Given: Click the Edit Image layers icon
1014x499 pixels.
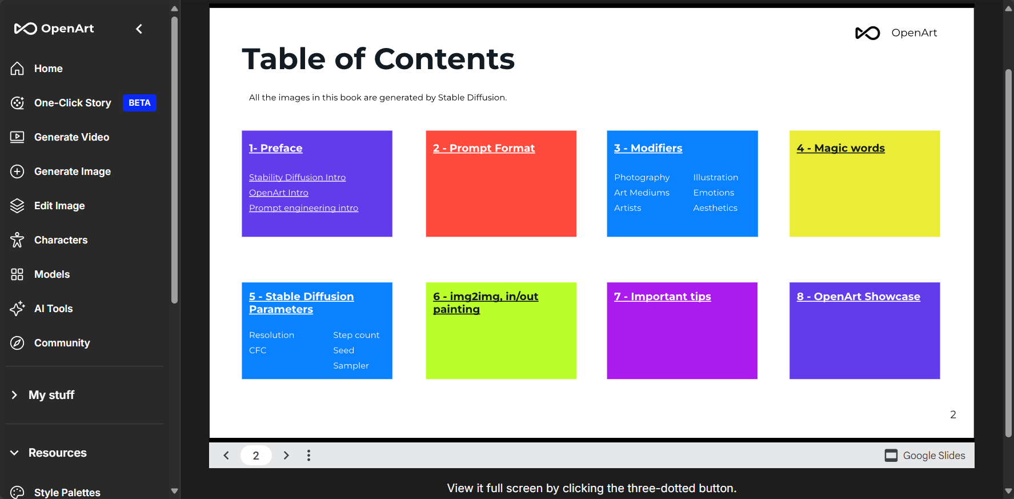Looking at the screenshot, I should coord(17,206).
